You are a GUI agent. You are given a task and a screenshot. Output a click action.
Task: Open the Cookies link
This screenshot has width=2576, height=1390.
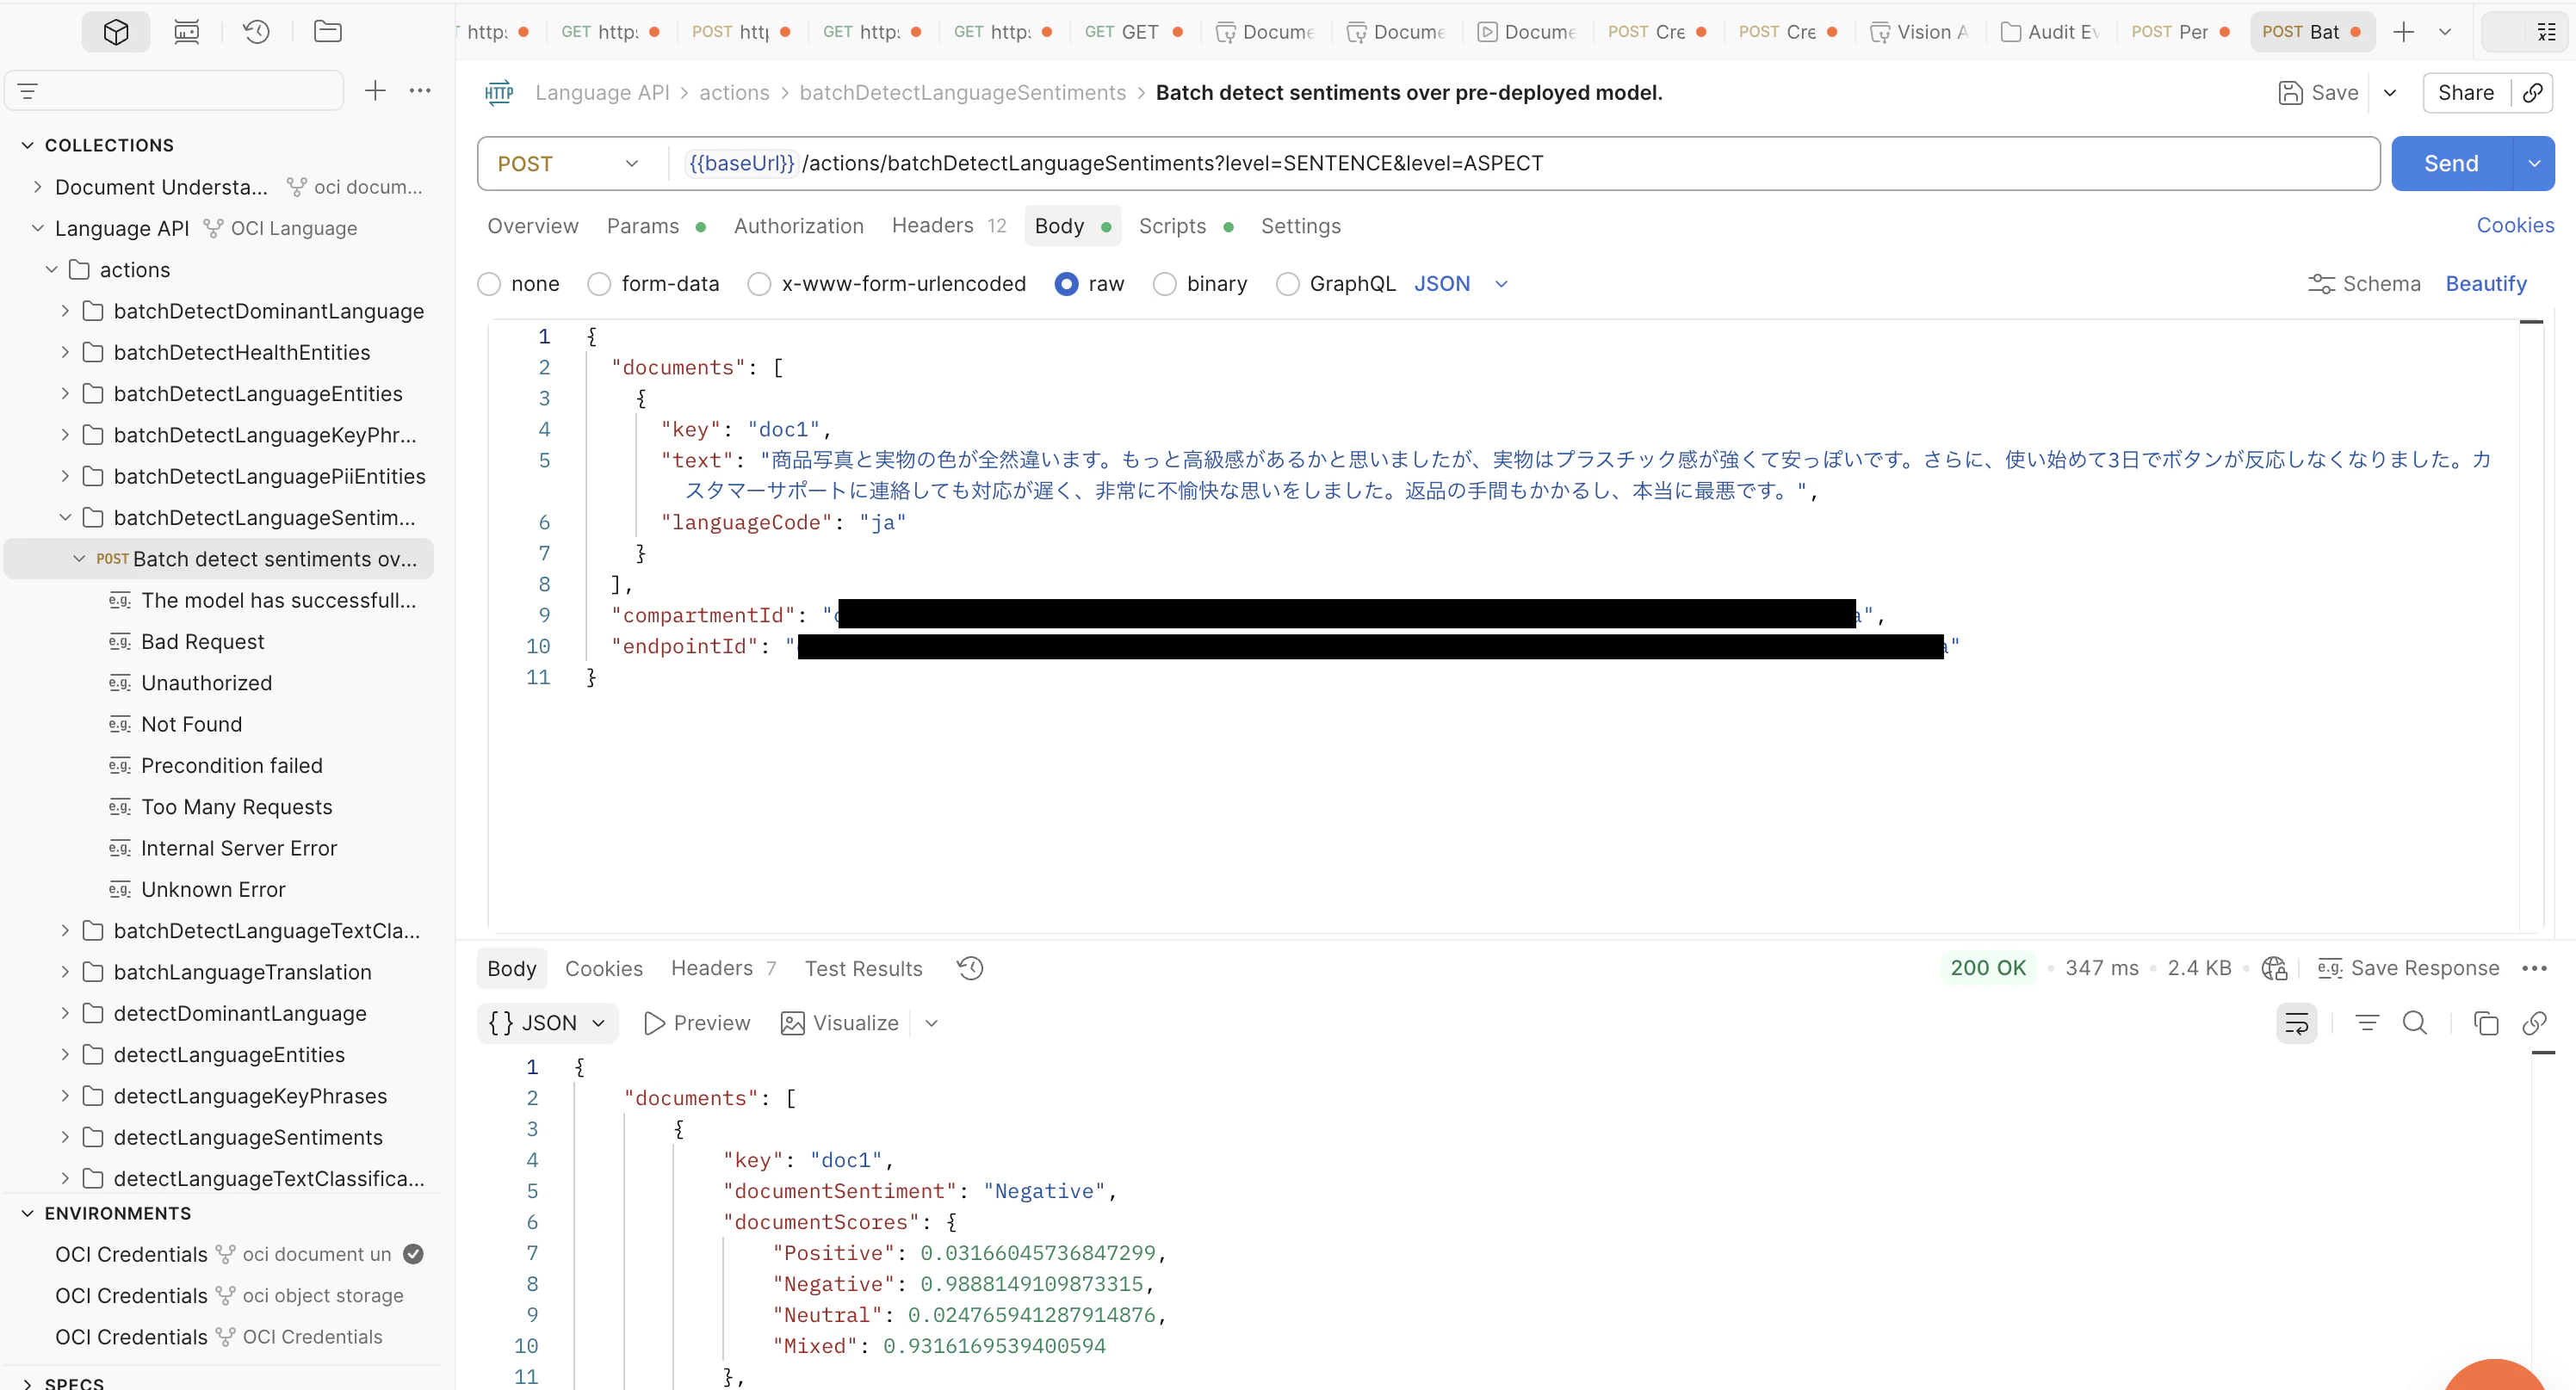(x=2515, y=226)
